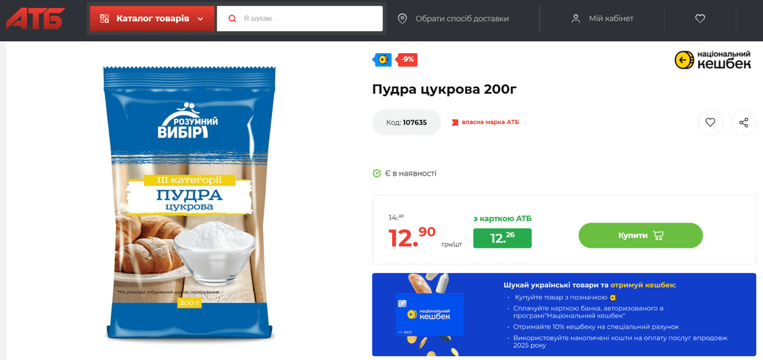763x360 pixels.
Task: Click the user profile icon
Action: (x=576, y=18)
